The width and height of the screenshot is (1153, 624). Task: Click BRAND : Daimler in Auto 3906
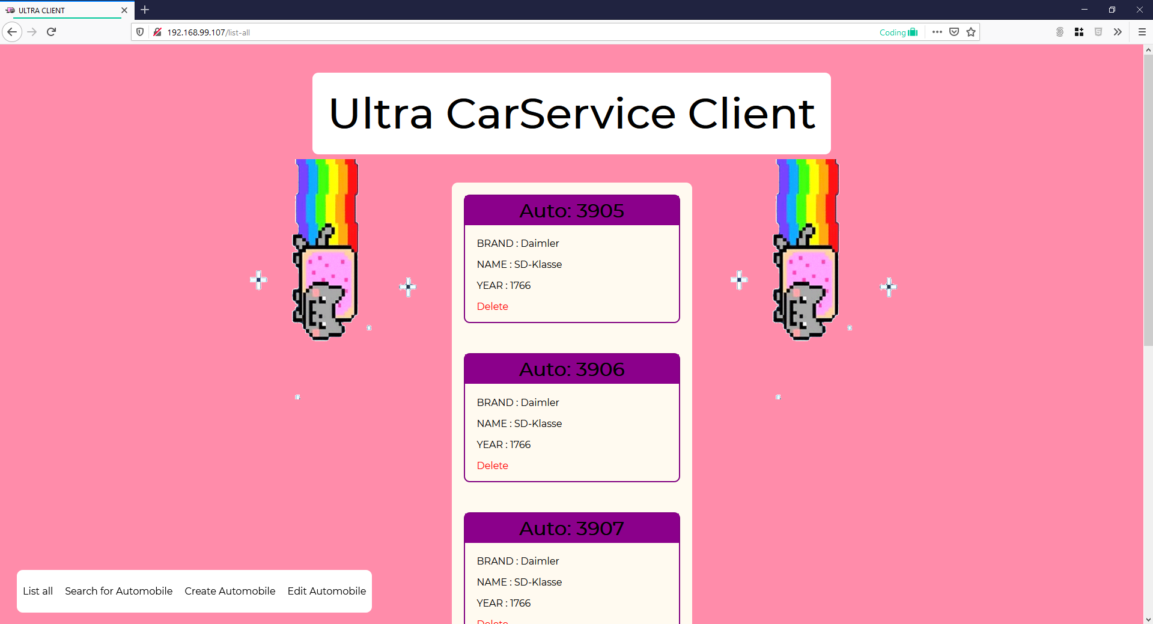click(x=518, y=402)
